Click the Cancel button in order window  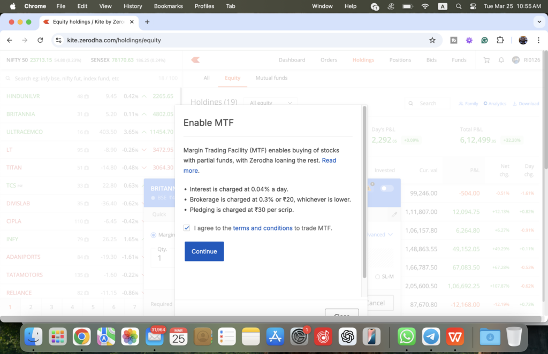click(x=379, y=303)
